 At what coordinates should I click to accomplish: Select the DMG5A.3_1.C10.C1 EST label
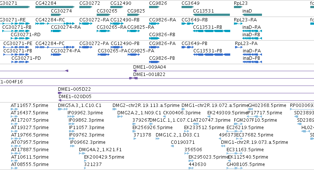79,105
